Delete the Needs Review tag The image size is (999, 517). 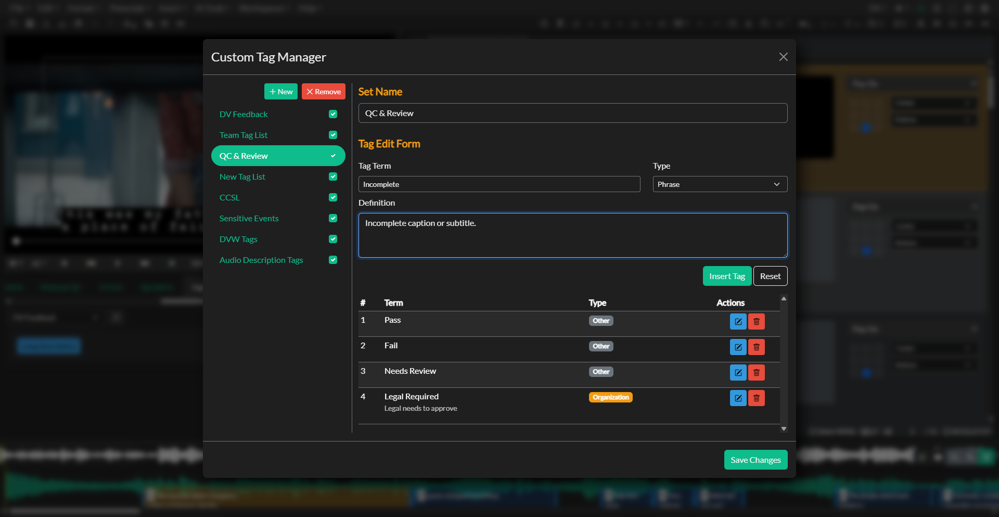pos(756,372)
